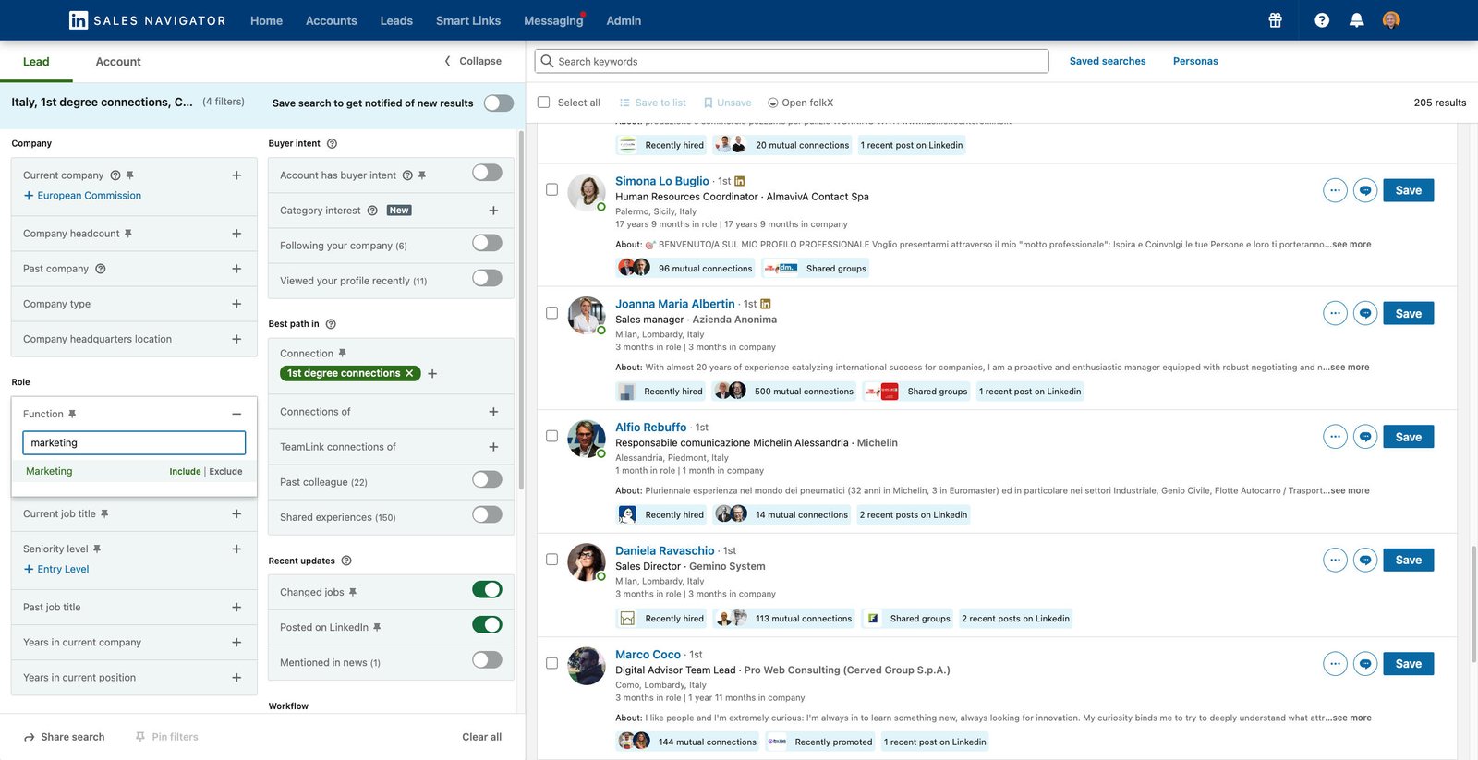This screenshot has width=1478, height=760.
Task: Click the Past company help icon
Action: [x=101, y=269]
